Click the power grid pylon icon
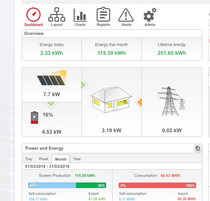The width and height of the screenshot is (210, 201). point(172,101)
